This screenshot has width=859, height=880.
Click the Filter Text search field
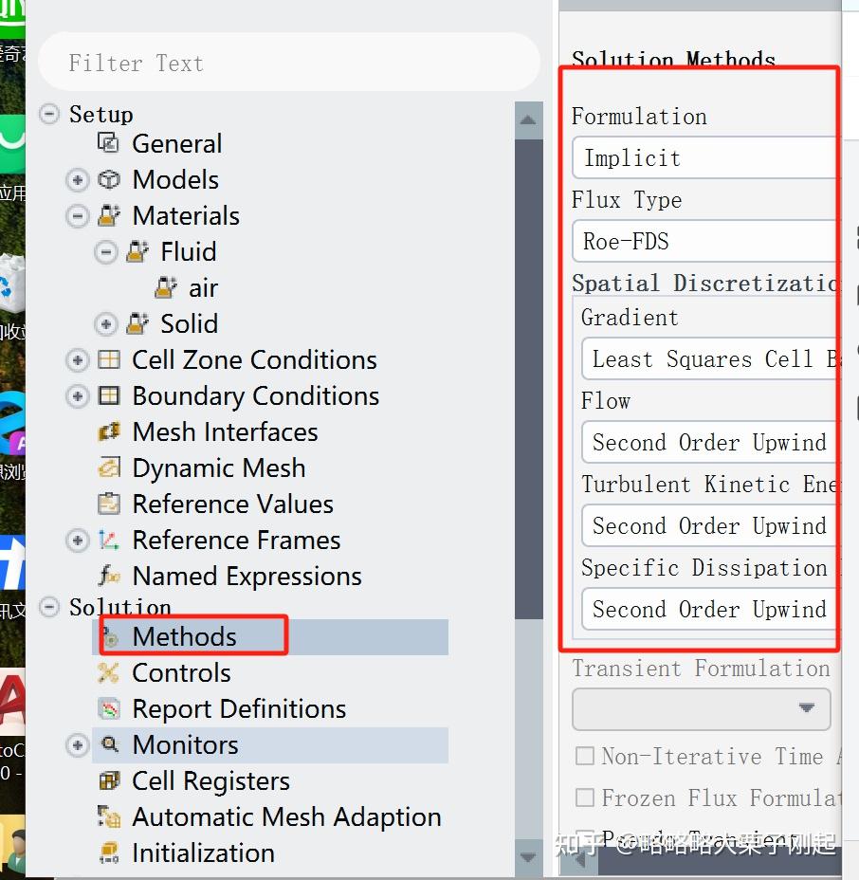click(288, 63)
